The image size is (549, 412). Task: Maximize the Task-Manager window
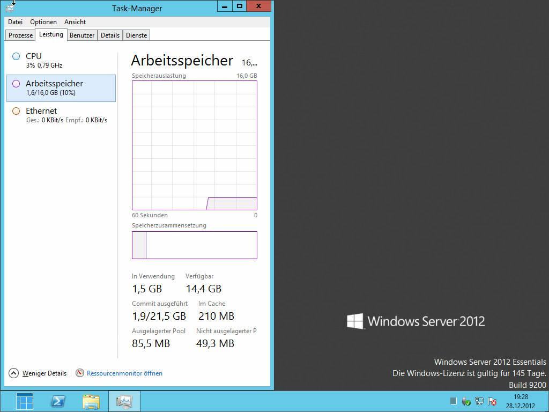[240, 6]
